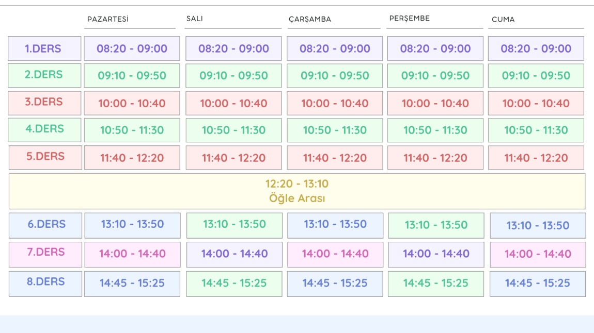
Task: Select the PAZARTESİ column header
Action: click(x=108, y=19)
